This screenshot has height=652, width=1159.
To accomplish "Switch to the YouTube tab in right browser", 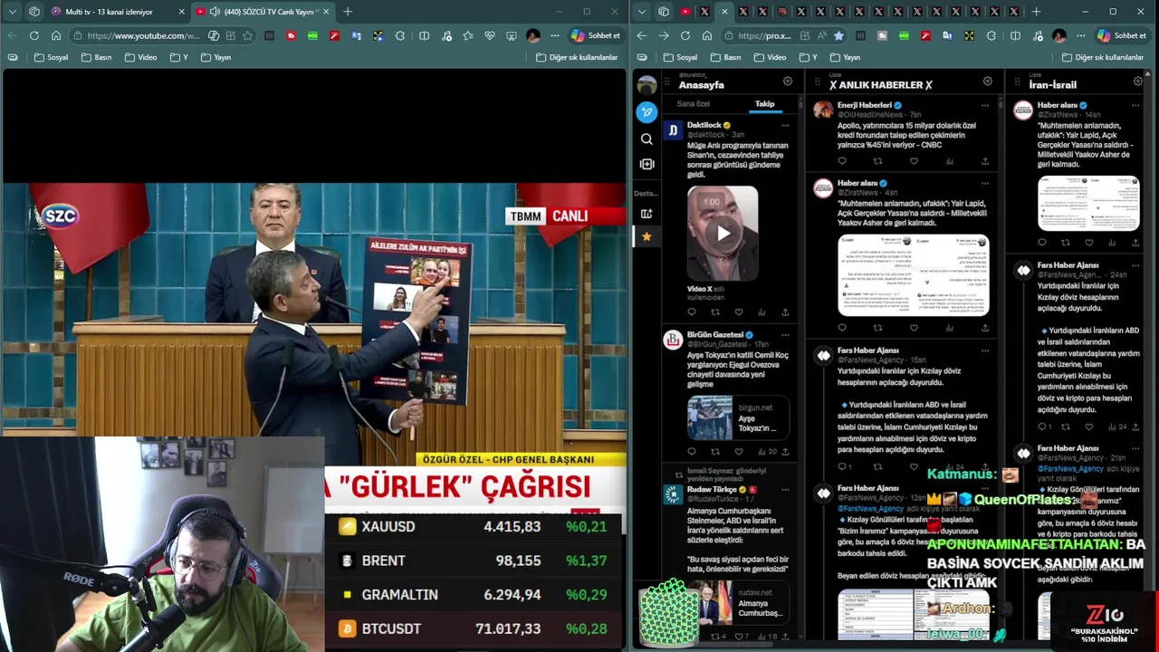I will pyautogui.click(x=685, y=12).
